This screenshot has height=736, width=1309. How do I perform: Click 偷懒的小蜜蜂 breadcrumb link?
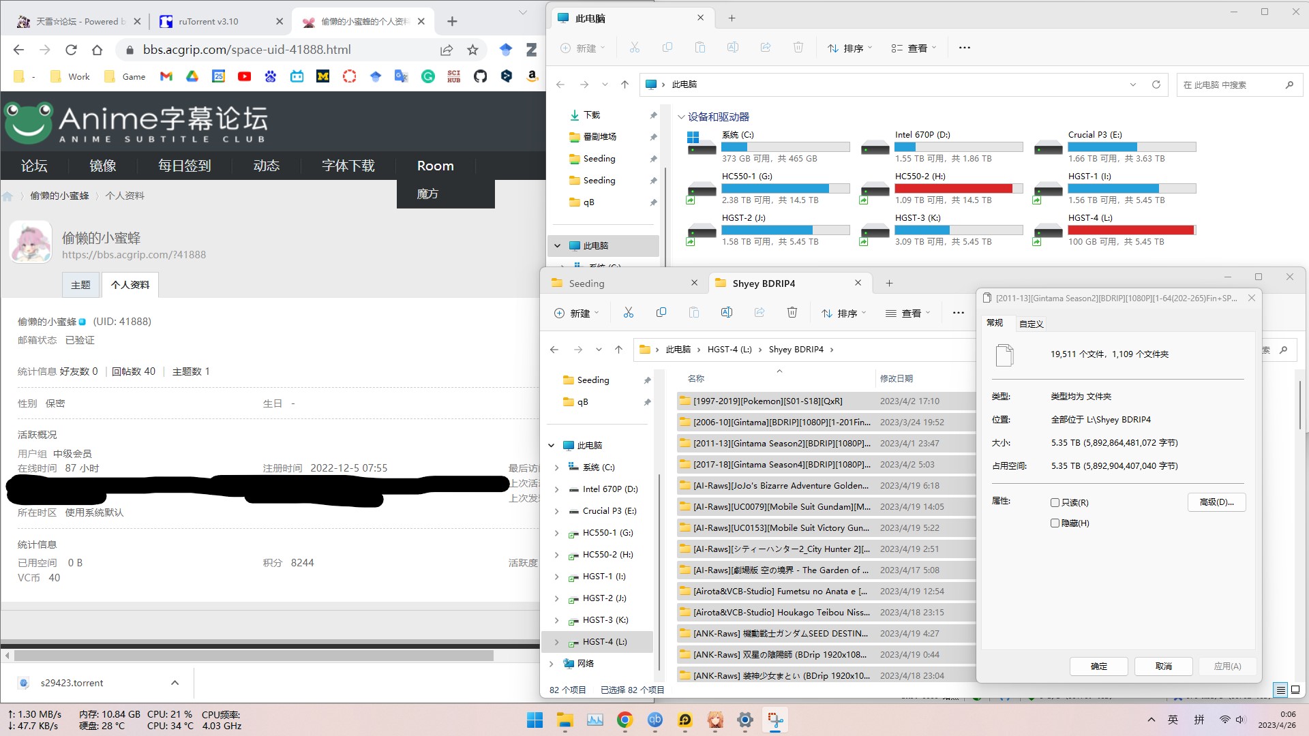(59, 196)
